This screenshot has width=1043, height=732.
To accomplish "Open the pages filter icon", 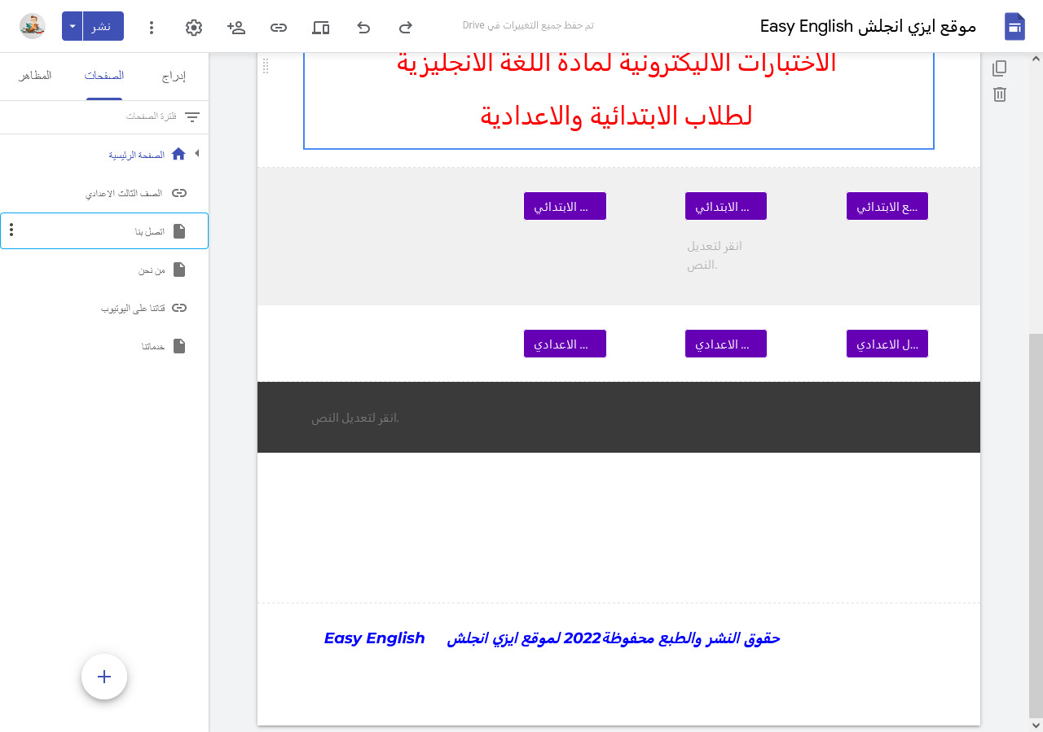I will [x=192, y=116].
